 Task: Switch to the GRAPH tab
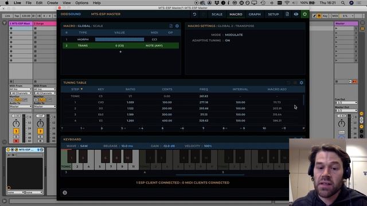255,14
